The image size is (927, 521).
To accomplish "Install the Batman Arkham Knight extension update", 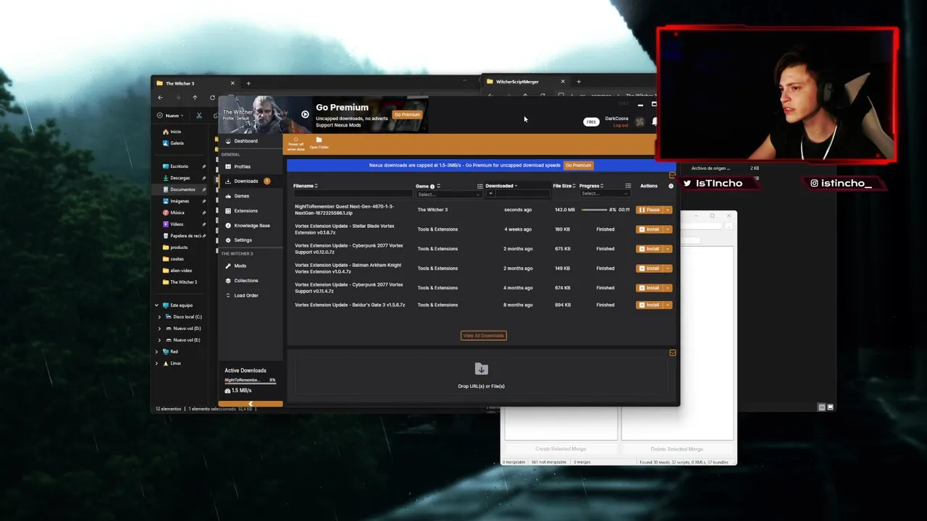I will pos(650,268).
